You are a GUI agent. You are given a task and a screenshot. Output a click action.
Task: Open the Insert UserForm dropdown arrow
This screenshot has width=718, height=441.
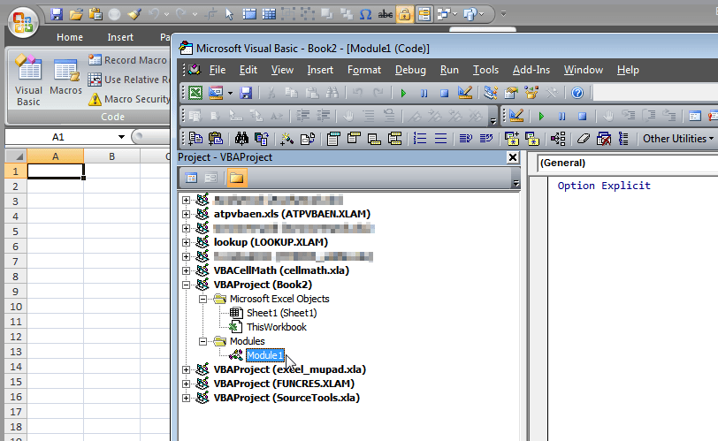click(230, 94)
